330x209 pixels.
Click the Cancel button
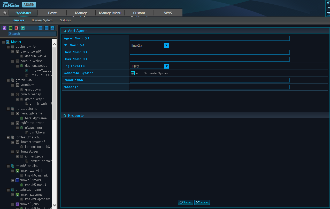[x=202, y=202]
